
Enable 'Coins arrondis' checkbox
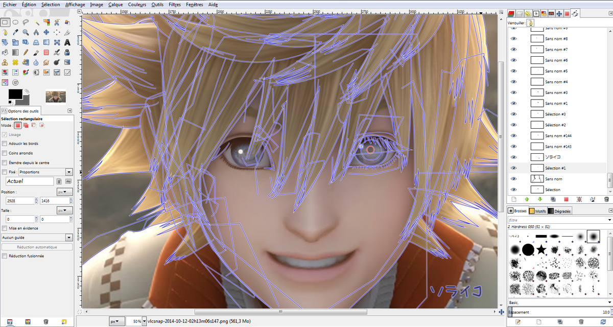point(5,153)
